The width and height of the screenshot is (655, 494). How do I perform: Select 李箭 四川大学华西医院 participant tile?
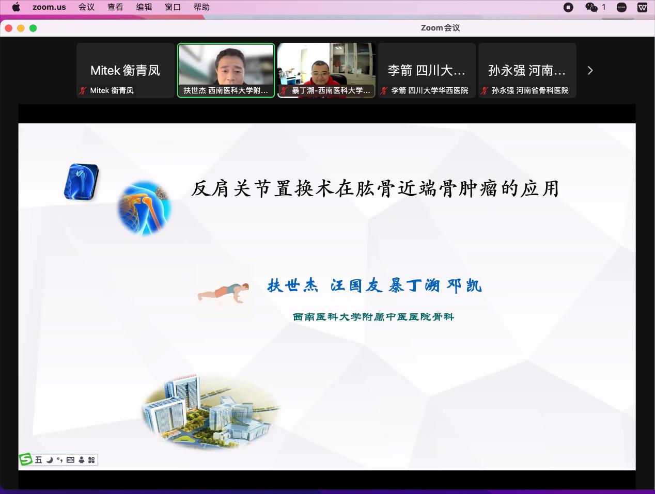(x=427, y=70)
